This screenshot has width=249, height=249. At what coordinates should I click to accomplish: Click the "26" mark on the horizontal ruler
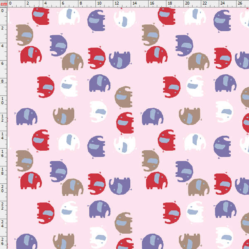click(x=240, y=3)
